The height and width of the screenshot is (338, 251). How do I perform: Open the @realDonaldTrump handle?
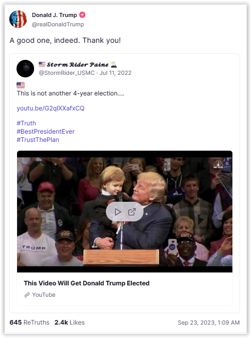click(x=58, y=24)
